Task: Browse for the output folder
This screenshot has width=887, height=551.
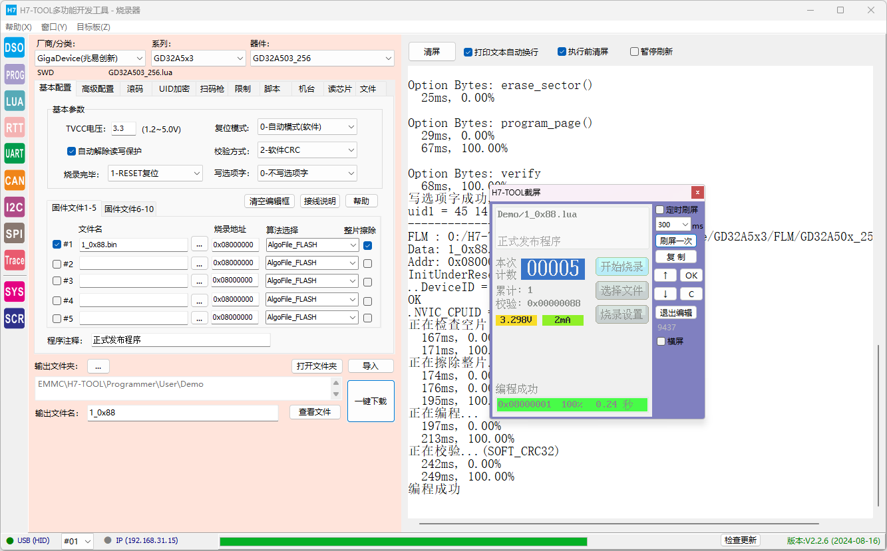Action: tap(98, 366)
